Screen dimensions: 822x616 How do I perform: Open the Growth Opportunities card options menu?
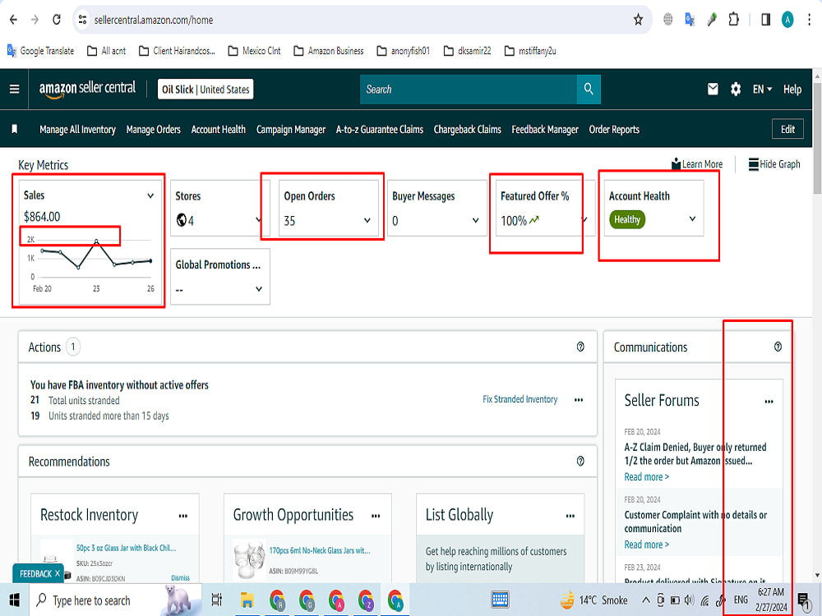[x=376, y=516]
